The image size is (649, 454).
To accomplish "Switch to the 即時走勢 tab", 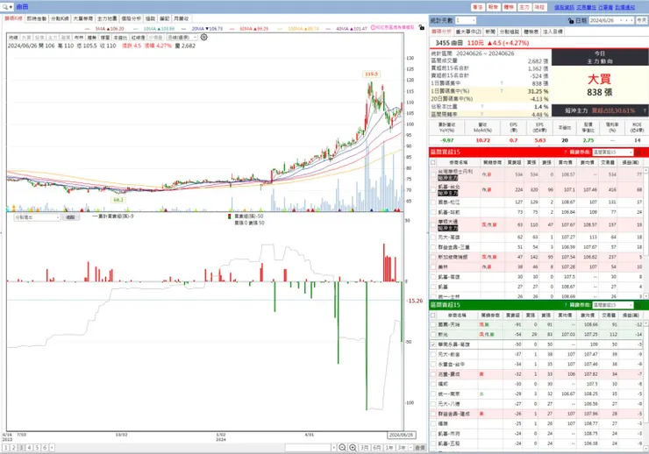I will 37,18.
